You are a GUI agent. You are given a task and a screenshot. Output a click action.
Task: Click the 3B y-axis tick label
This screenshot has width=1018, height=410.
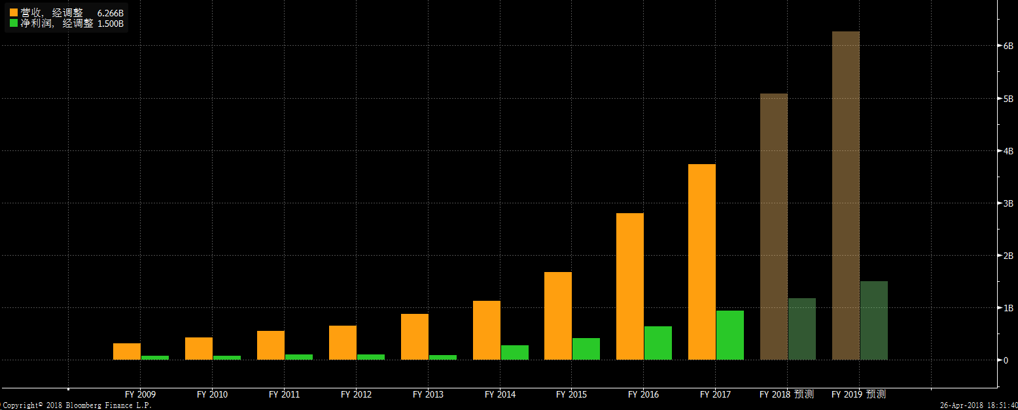(x=1008, y=203)
